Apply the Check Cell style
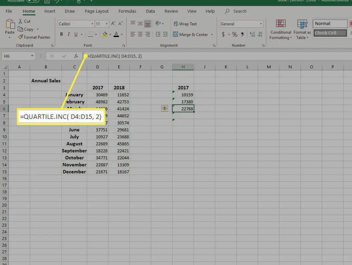Screen dimensions: 352x265 point(330,33)
